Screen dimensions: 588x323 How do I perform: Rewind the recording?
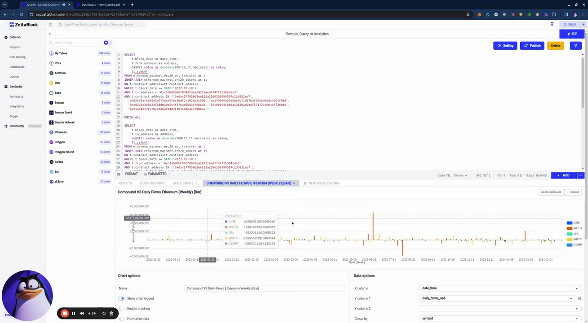coord(82,314)
